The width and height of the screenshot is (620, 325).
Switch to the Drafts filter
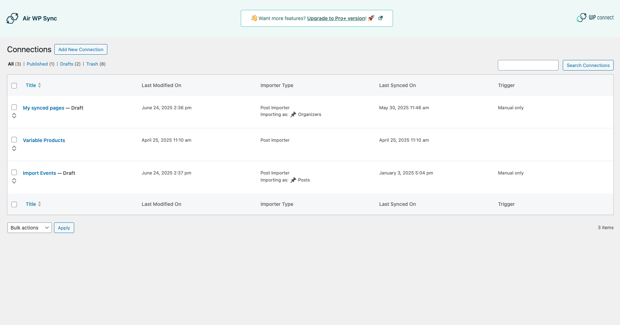(x=67, y=64)
